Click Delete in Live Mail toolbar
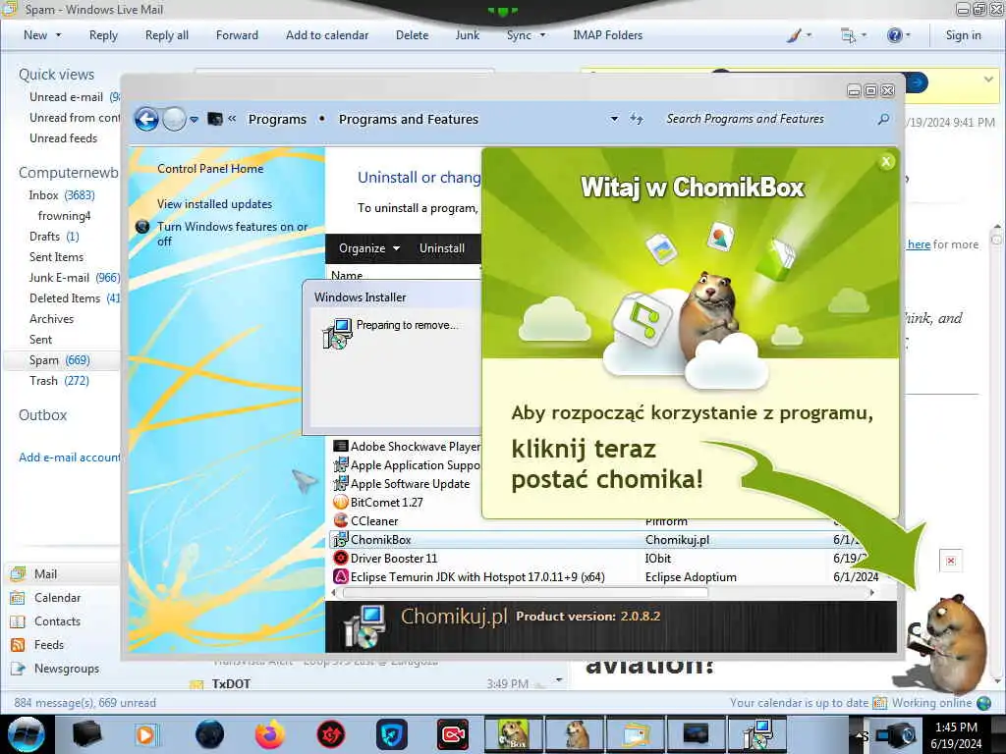The width and height of the screenshot is (1006, 754). (412, 35)
